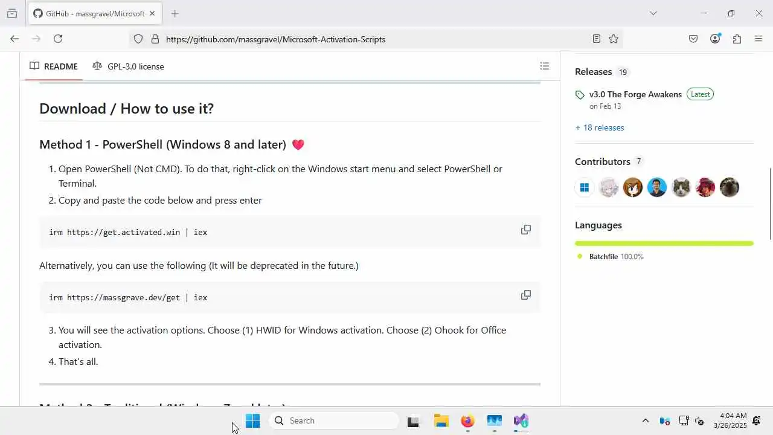Switch to Firefox in the taskbar
The width and height of the screenshot is (773, 435).
pos(467,420)
